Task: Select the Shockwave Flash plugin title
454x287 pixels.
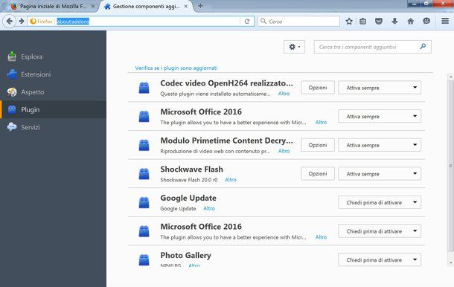Action: pos(192,170)
